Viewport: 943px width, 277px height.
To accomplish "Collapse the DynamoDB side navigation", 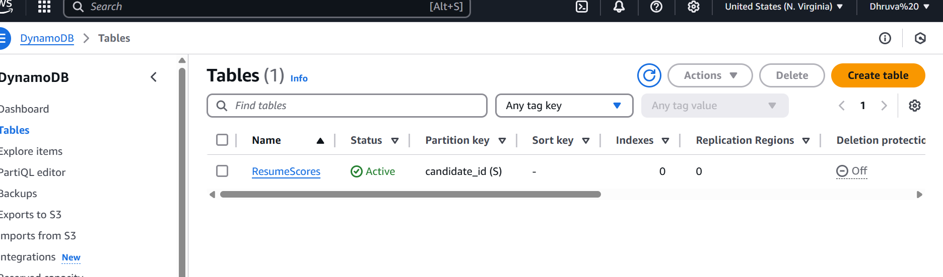I will (154, 77).
